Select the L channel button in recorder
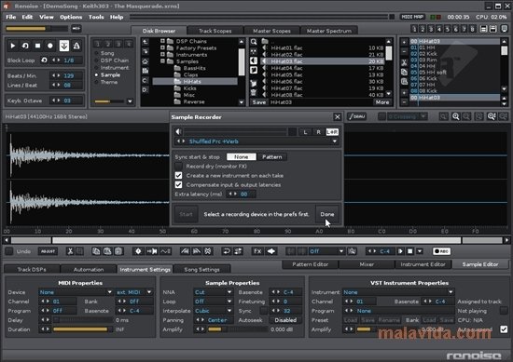The width and height of the screenshot is (513, 362). click(305, 132)
